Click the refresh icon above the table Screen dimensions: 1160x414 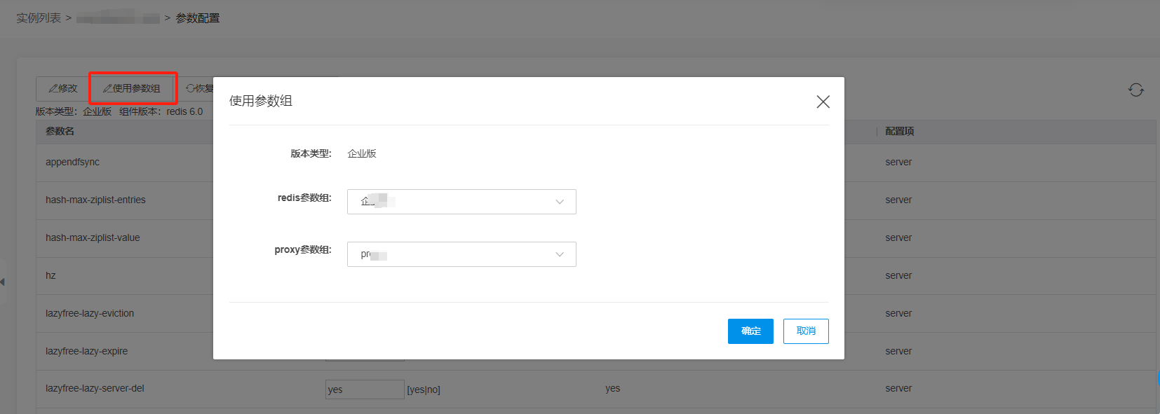[1135, 90]
